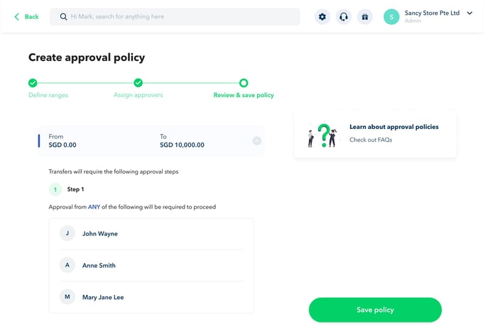This screenshot has width=485, height=326.
Task: Click the Save policy button
Action: (x=375, y=310)
